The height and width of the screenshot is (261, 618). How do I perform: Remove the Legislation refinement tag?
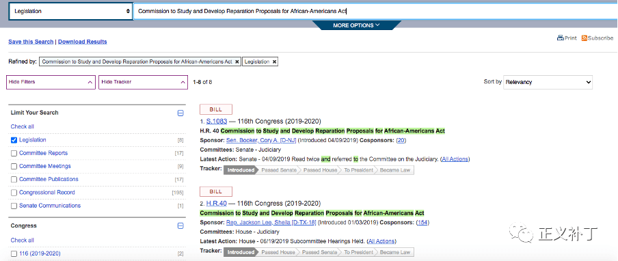[274, 61]
